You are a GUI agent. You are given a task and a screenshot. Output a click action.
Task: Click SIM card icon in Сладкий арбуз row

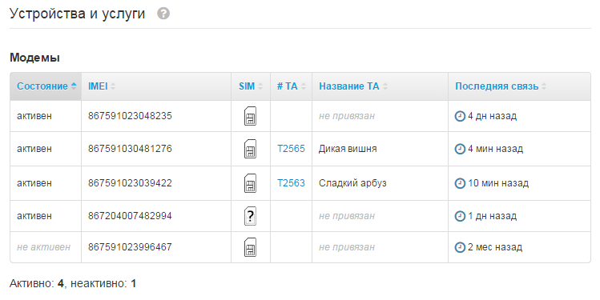point(250,183)
